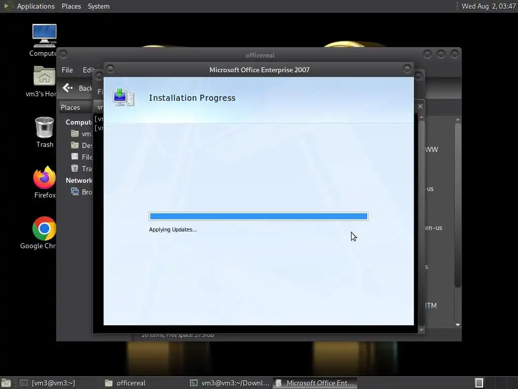Click scrollbar down arrow in officereal window
This screenshot has width=518, height=389.
click(457, 325)
